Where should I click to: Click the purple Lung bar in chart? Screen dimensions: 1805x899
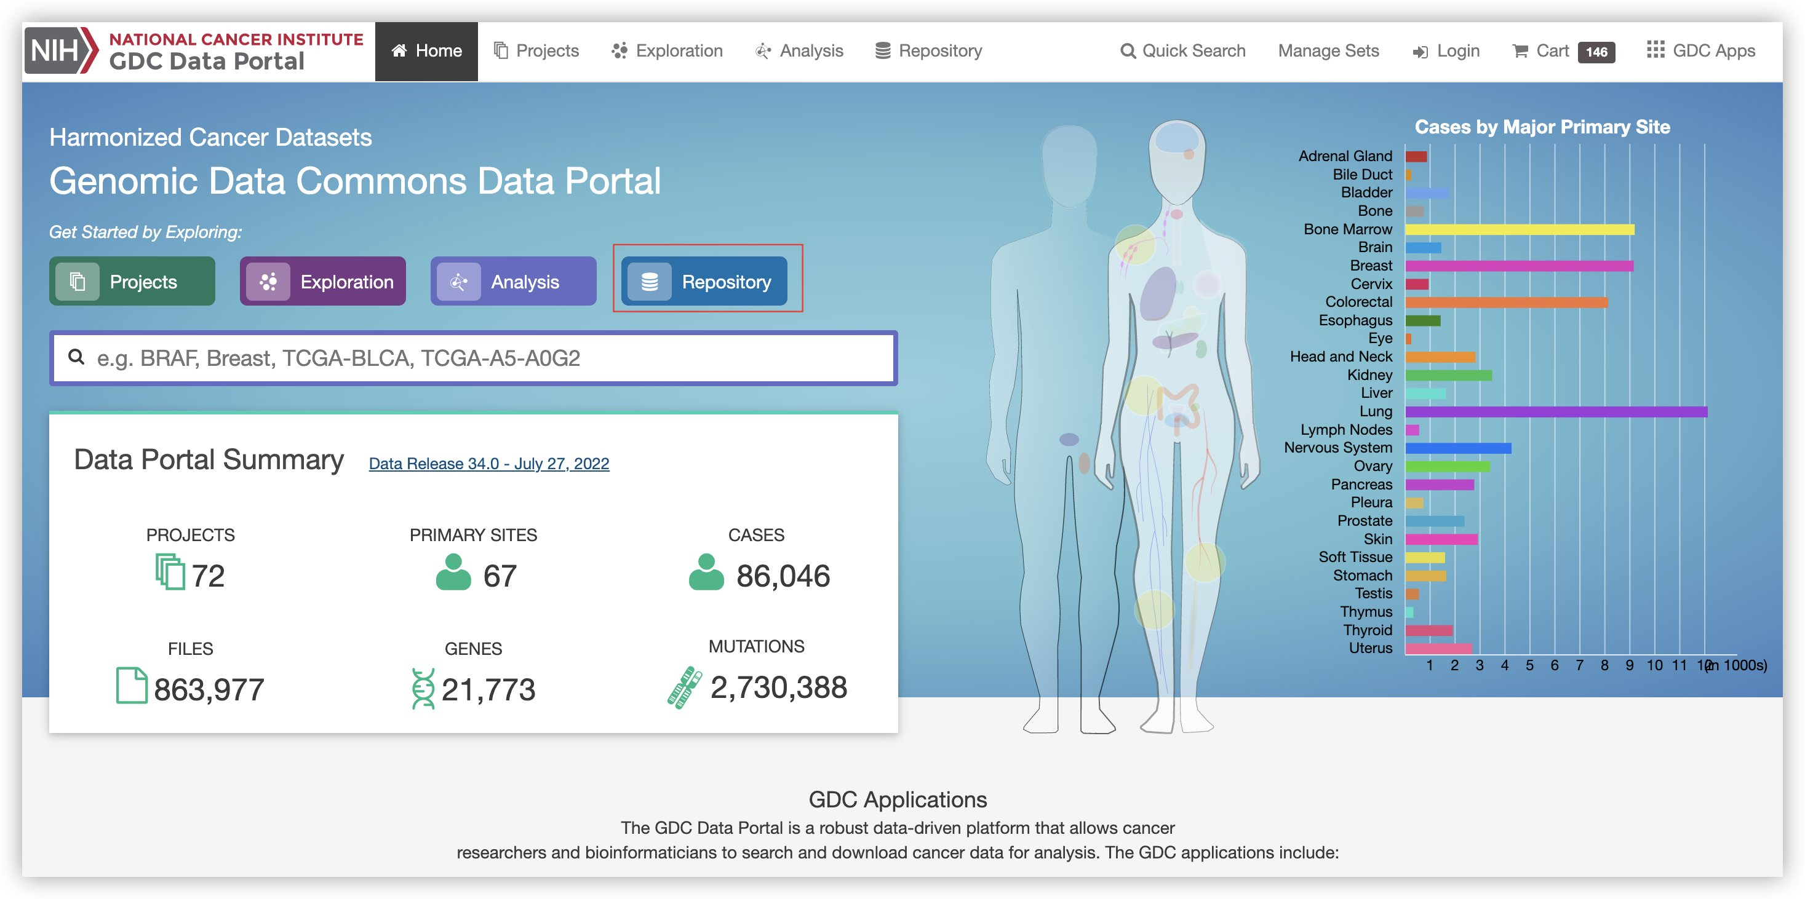coord(1556,412)
